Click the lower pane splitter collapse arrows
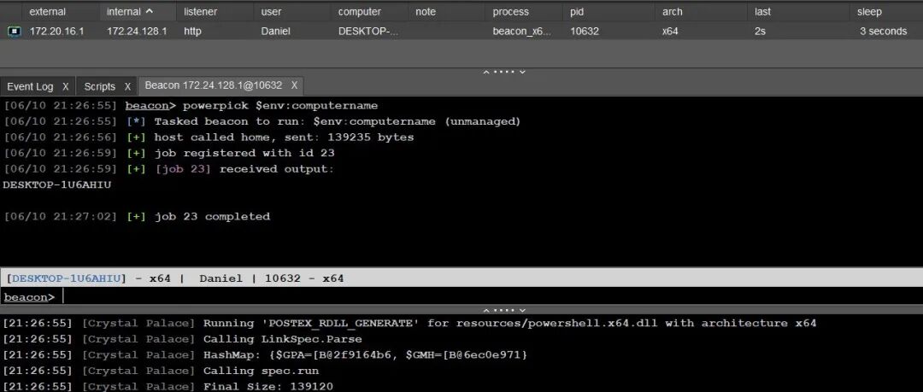923x392 pixels. 504,310
